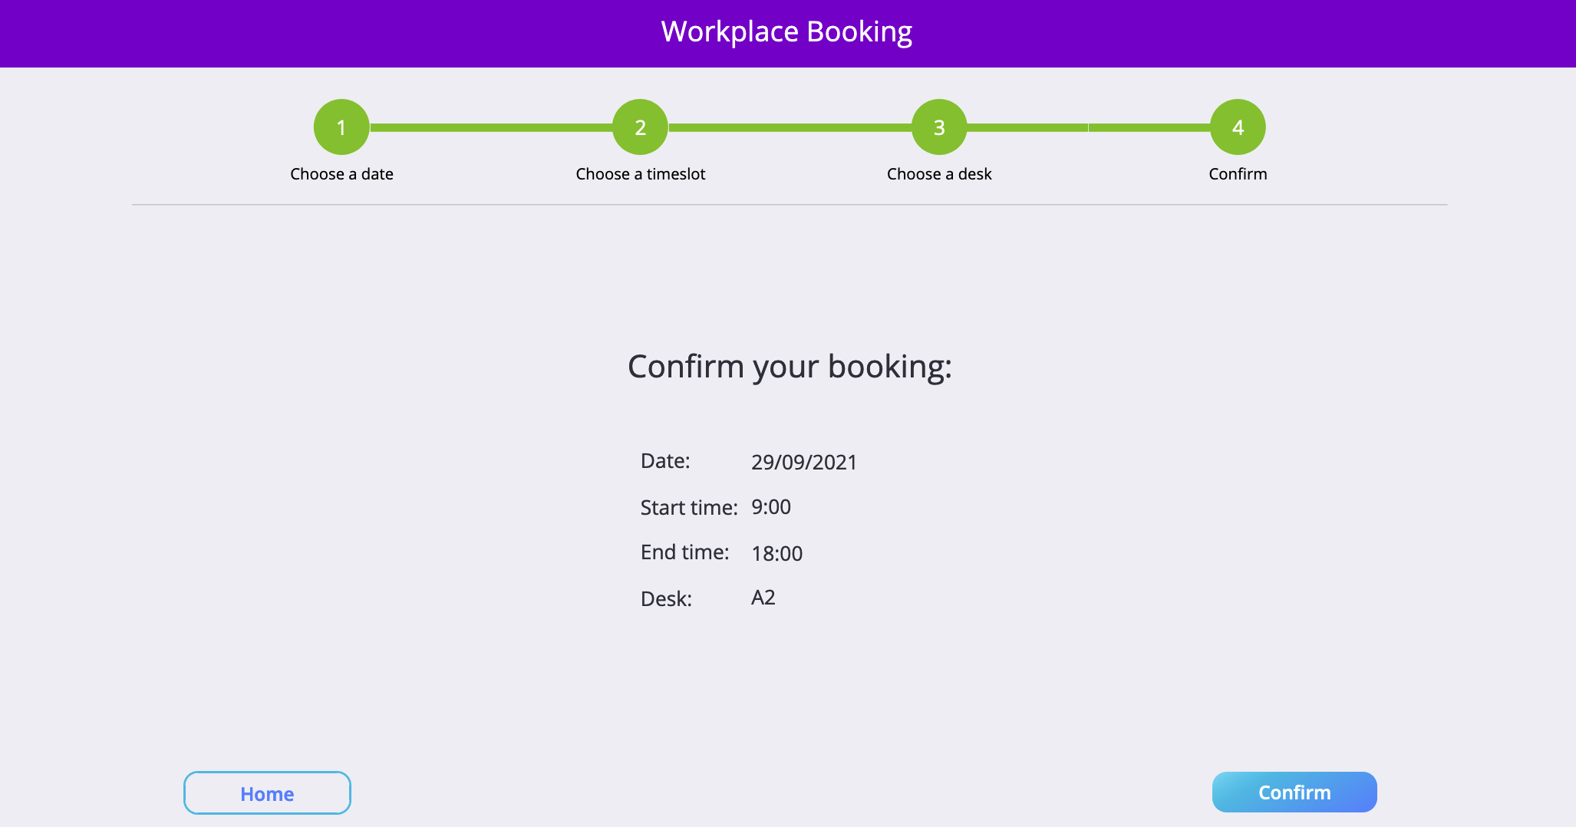Click the Home button to return
Image resolution: width=1576 pixels, height=827 pixels.
click(x=266, y=792)
